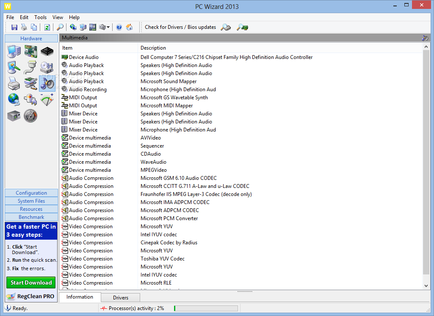Screen dimensions: 434x316
Task: Click the Copy toolbar icon
Action: tap(34, 27)
